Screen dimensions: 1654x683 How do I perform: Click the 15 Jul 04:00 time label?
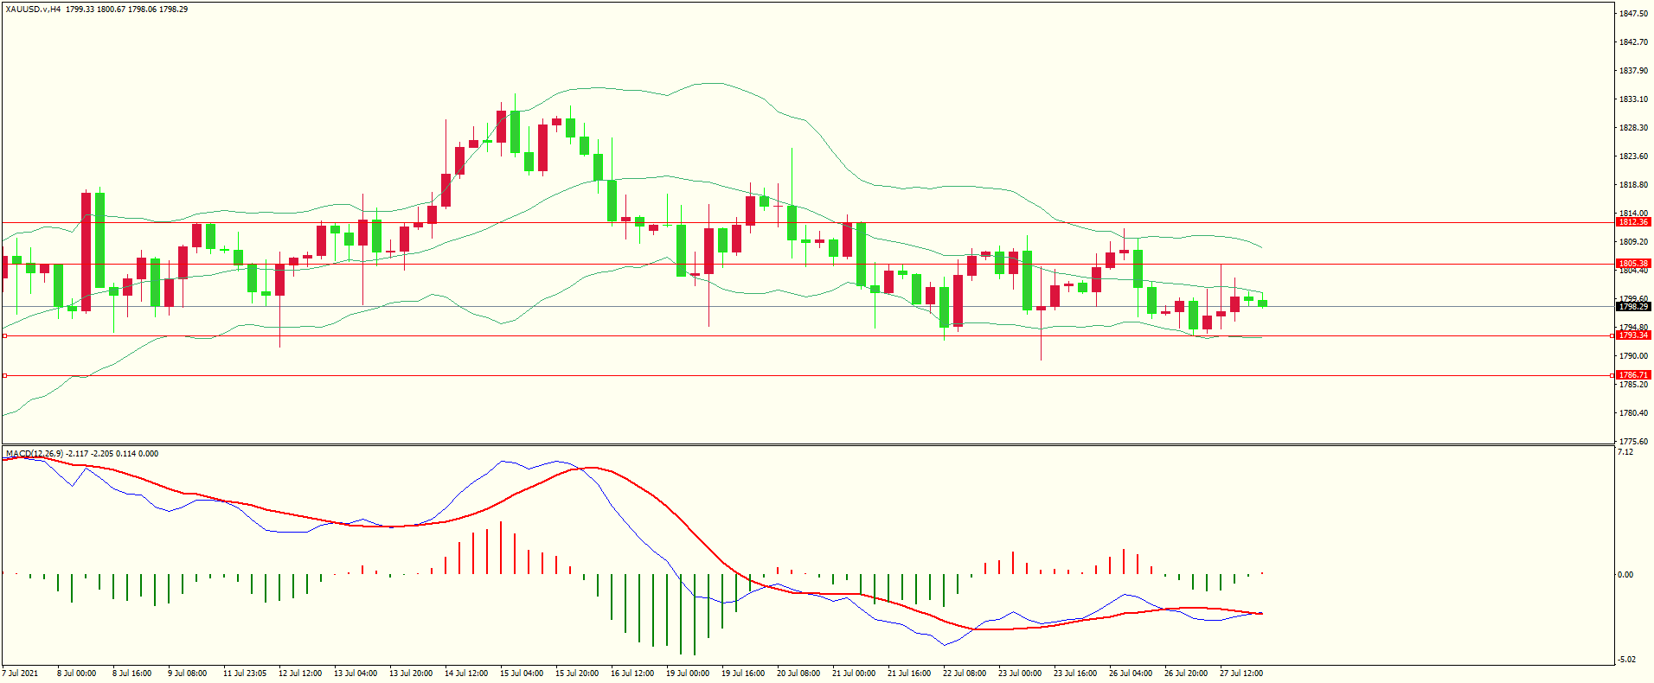click(522, 673)
